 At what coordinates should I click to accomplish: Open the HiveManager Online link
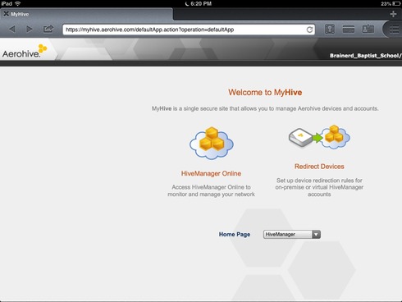click(211, 173)
